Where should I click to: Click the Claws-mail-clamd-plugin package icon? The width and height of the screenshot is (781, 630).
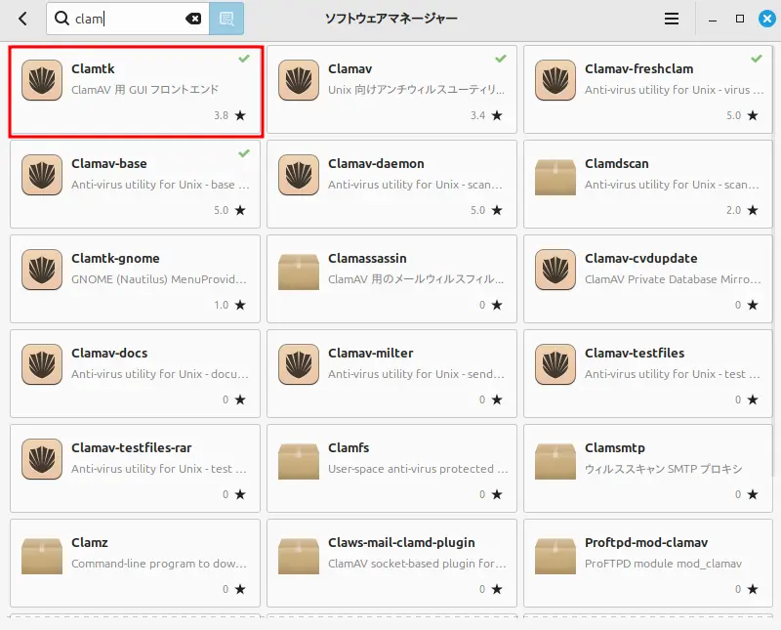coord(299,556)
